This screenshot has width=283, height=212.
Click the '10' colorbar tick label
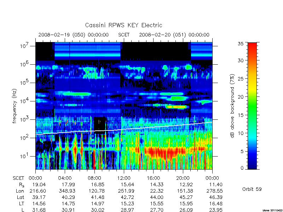pos(241,133)
